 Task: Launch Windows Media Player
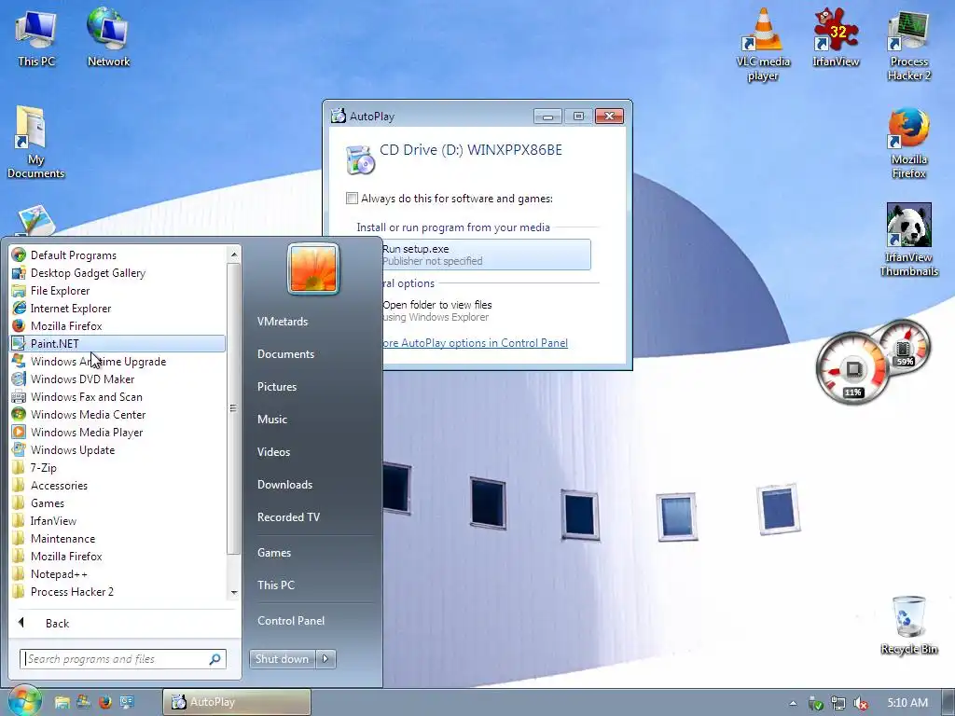point(118,432)
